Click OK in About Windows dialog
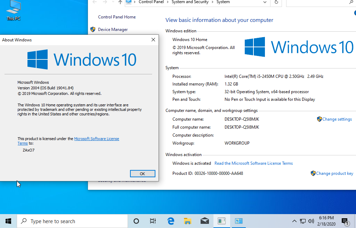 pos(142,173)
